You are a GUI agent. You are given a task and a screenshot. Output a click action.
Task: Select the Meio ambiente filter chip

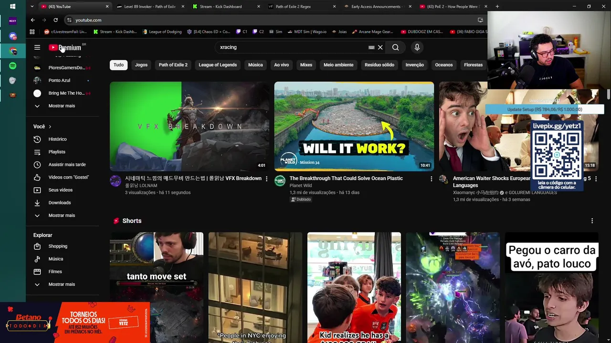338,65
